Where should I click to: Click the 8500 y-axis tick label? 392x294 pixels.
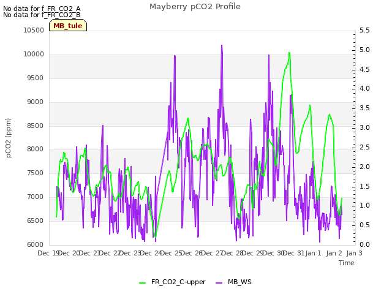[x=36, y=126]
